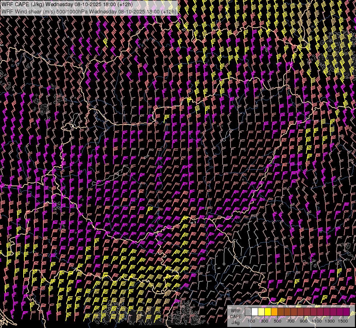The image size is (356, 328).
Task: Select the 1100 legend value
Action: point(317,321)
